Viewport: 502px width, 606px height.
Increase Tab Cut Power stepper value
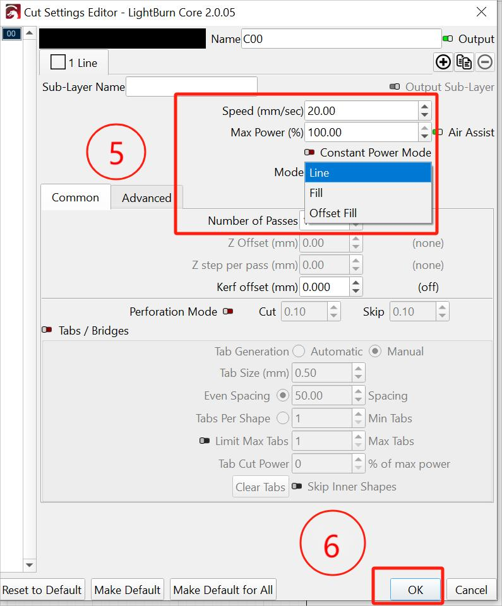tap(358, 460)
